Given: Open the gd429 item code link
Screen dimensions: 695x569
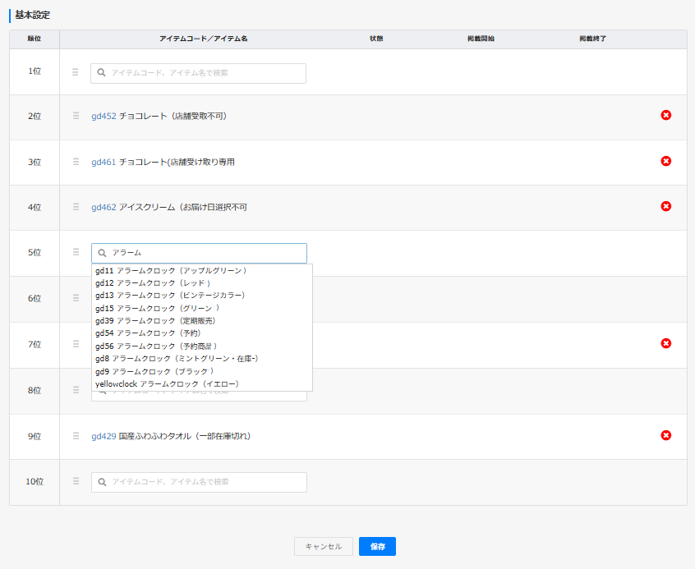Looking at the screenshot, I should pyautogui.click(x=104, y=436).
